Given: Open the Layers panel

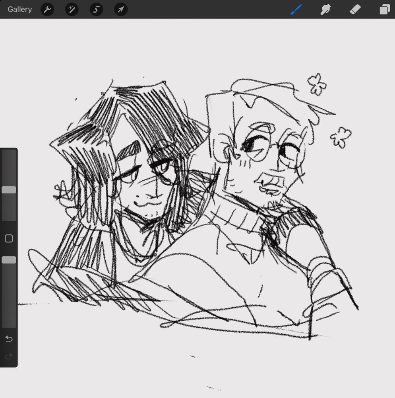Looking at the screenshot, I should pos(385,10).
